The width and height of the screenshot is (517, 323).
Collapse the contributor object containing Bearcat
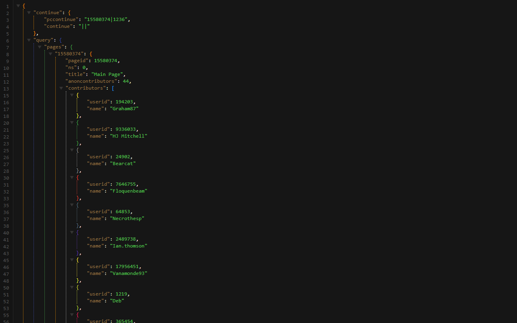tap(72, 150)
